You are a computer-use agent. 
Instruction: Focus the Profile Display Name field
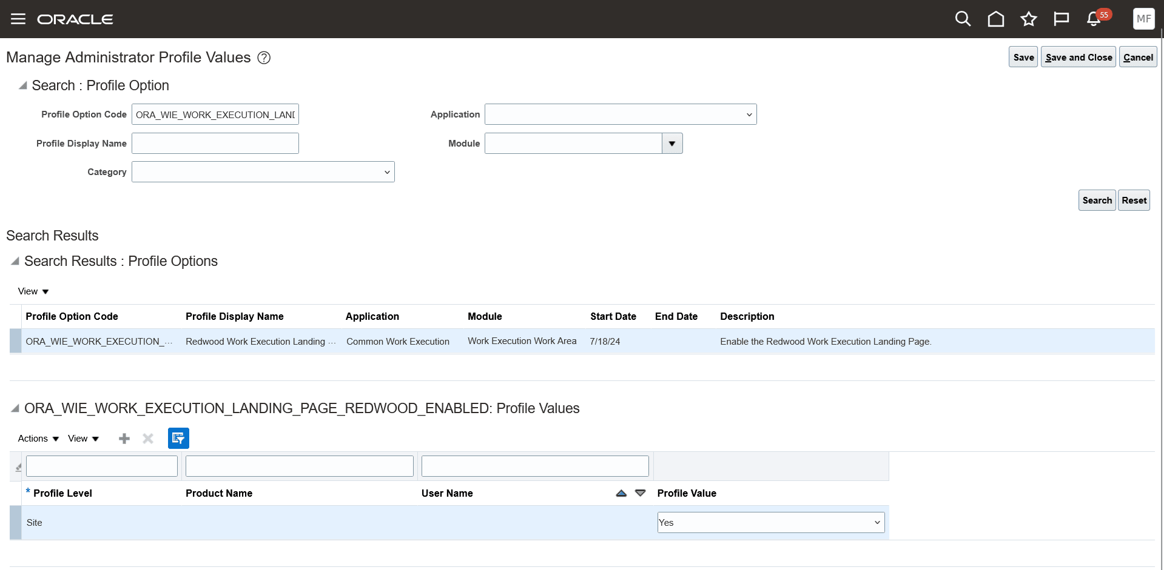tap(215, 144)
